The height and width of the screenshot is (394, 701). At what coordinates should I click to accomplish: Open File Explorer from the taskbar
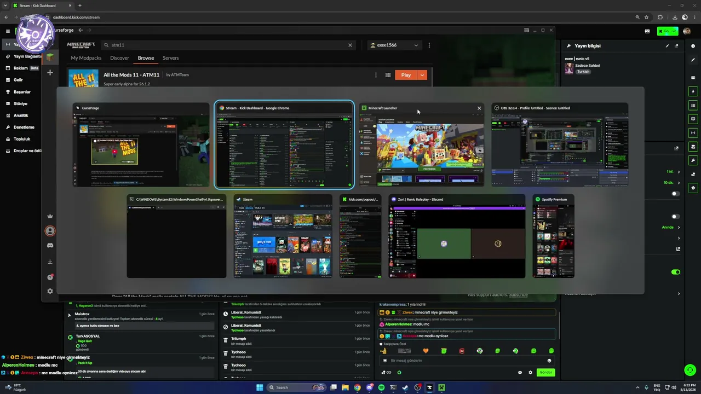pos(345,387)
